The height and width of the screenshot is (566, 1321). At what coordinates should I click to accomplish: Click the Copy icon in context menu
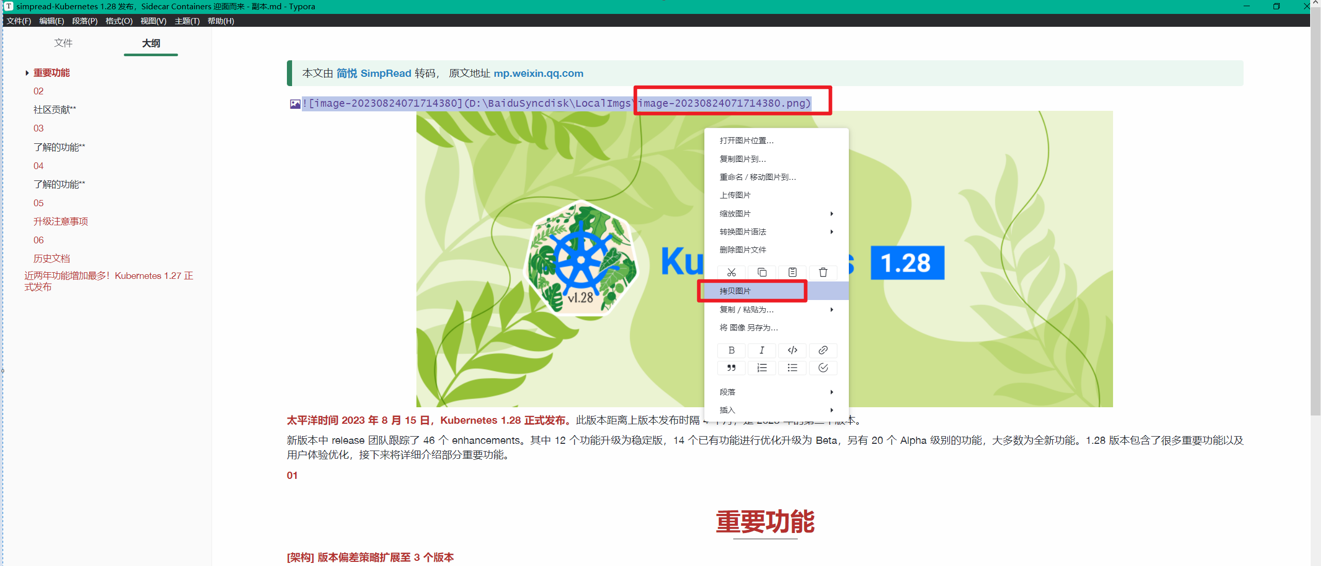[x=762, y=272]
